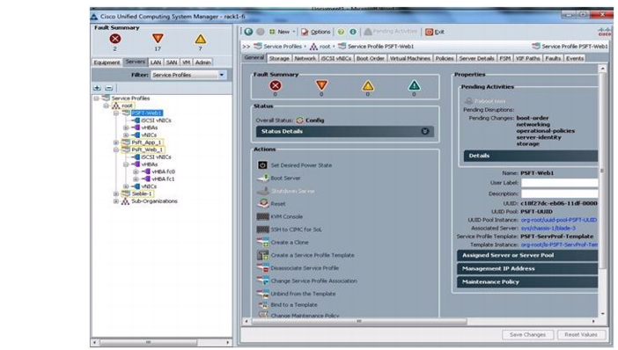Expand the Sub-Organizations node
Image resolution: width=618 pixels, height=350 pixels.
point(116,201)
